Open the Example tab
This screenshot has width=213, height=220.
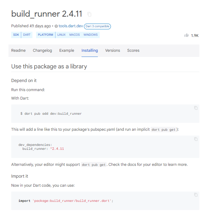pyautogui.click(x=67, y=51)
